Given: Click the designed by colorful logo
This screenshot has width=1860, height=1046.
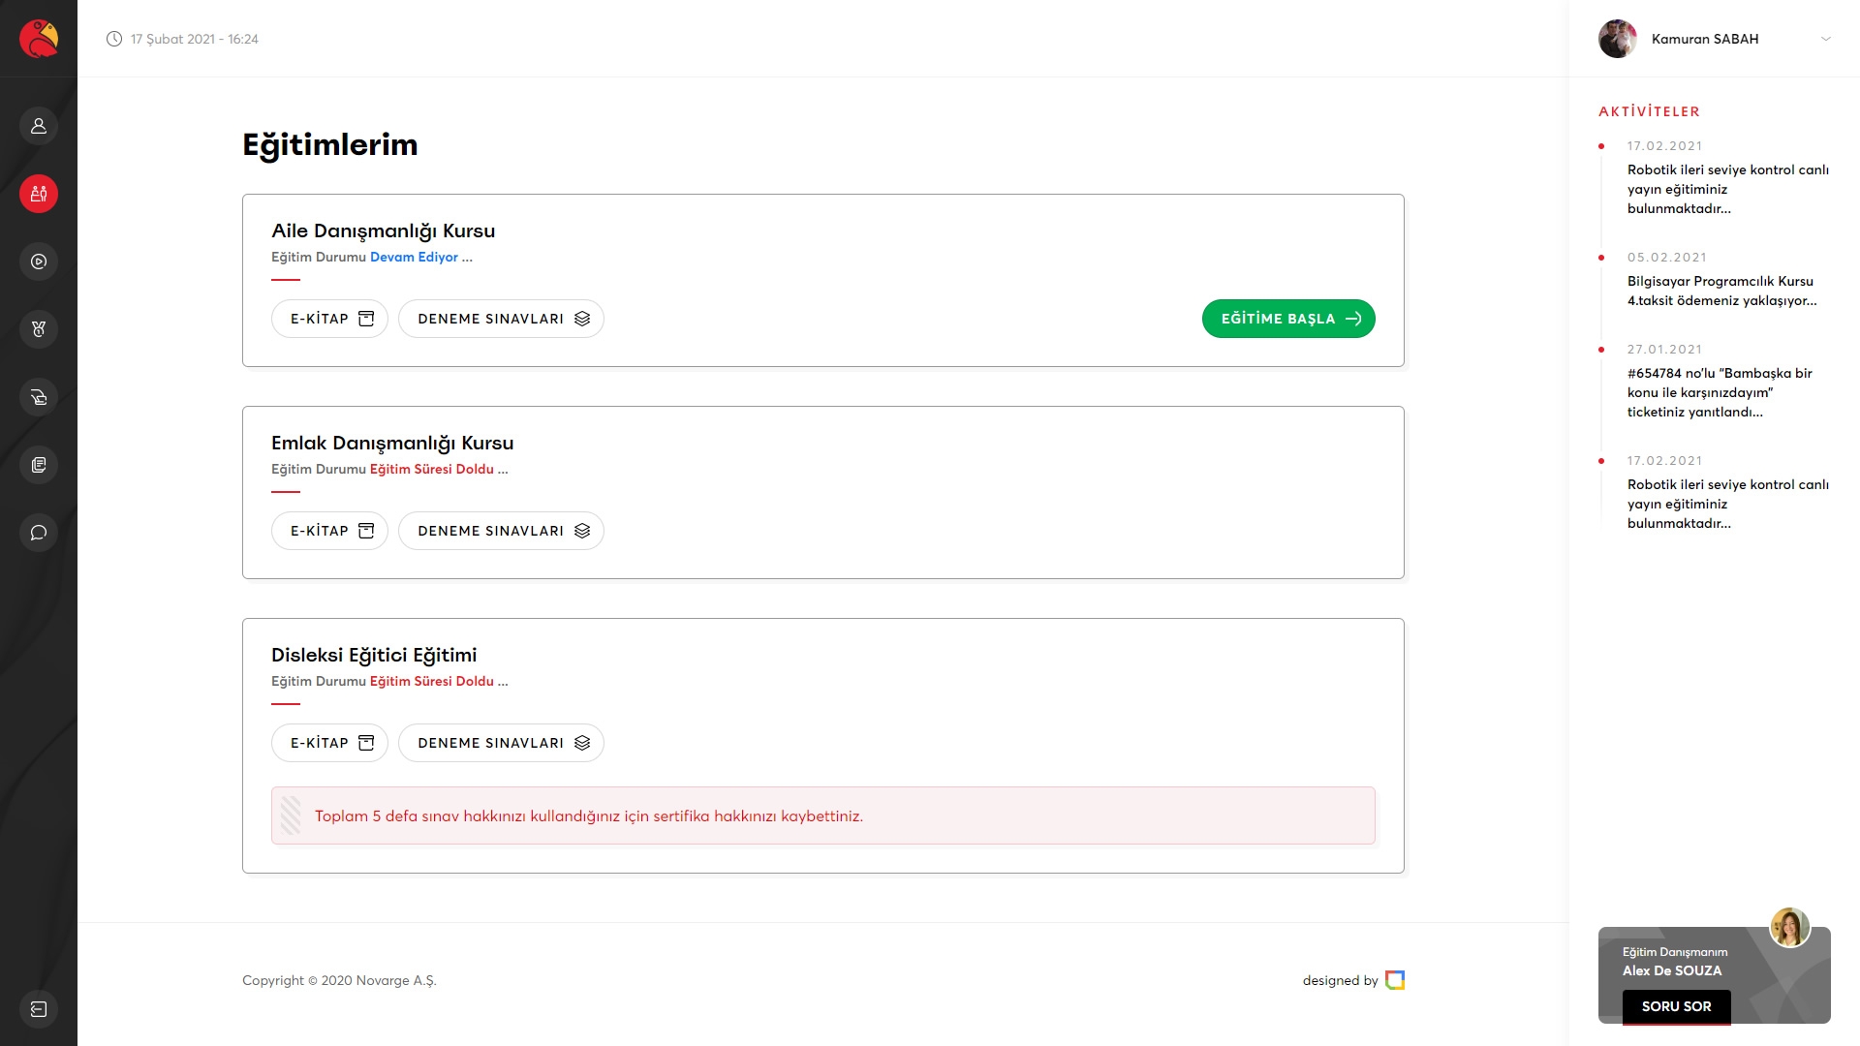Looking at the screenshot, I should [1395, 980].
